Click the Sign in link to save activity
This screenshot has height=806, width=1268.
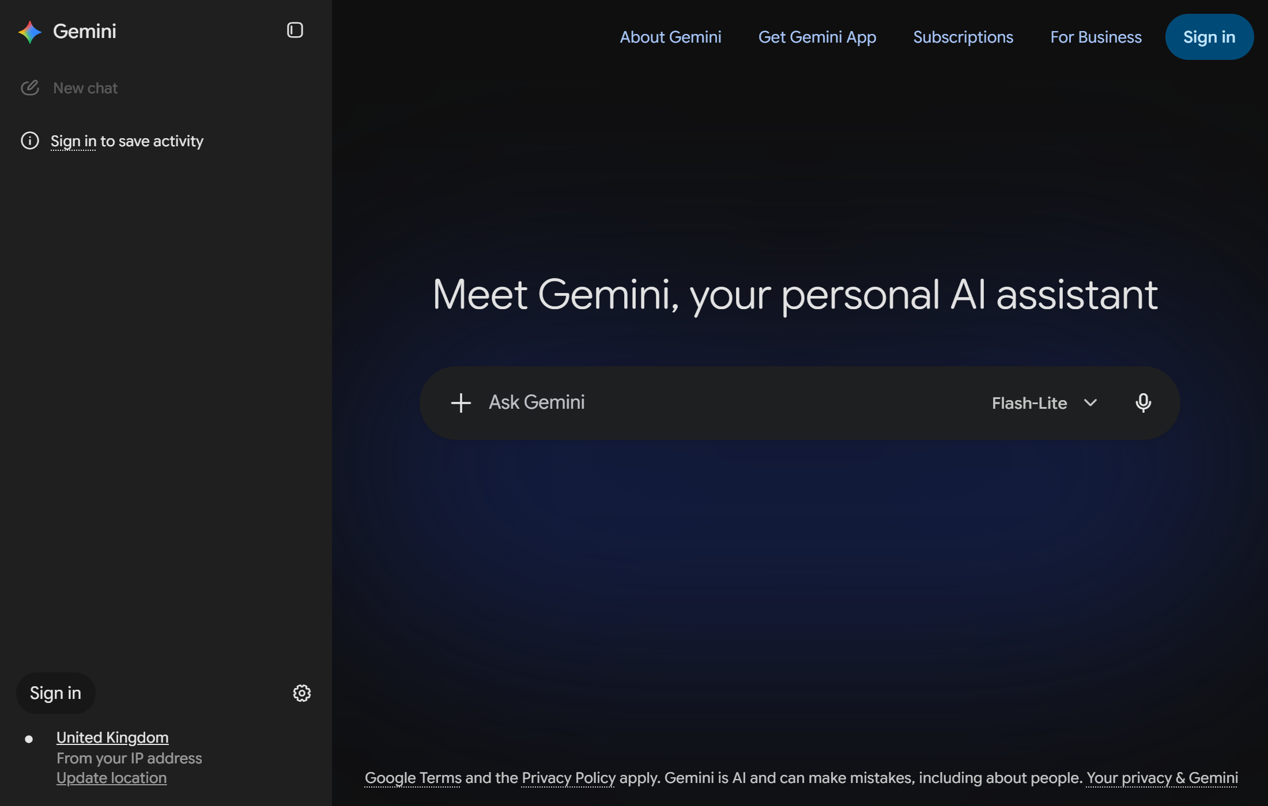click(73, 141)
